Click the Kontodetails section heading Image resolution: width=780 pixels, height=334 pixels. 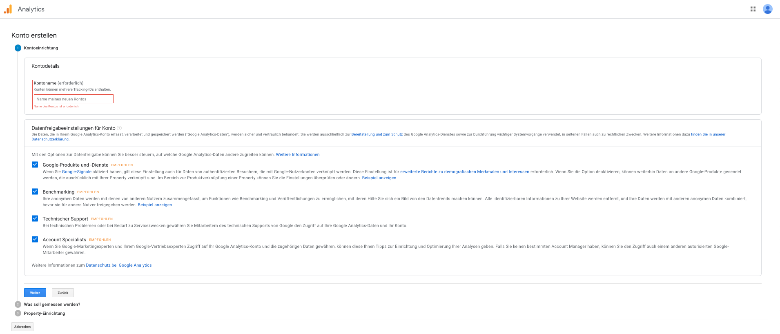click(x=46, y=66)
